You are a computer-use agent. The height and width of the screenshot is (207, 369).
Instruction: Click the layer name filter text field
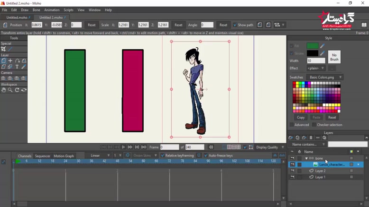click(x=348, y=145)
